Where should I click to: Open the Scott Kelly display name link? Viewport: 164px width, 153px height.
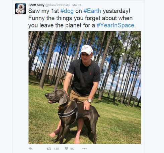click(x=36, y=5)
